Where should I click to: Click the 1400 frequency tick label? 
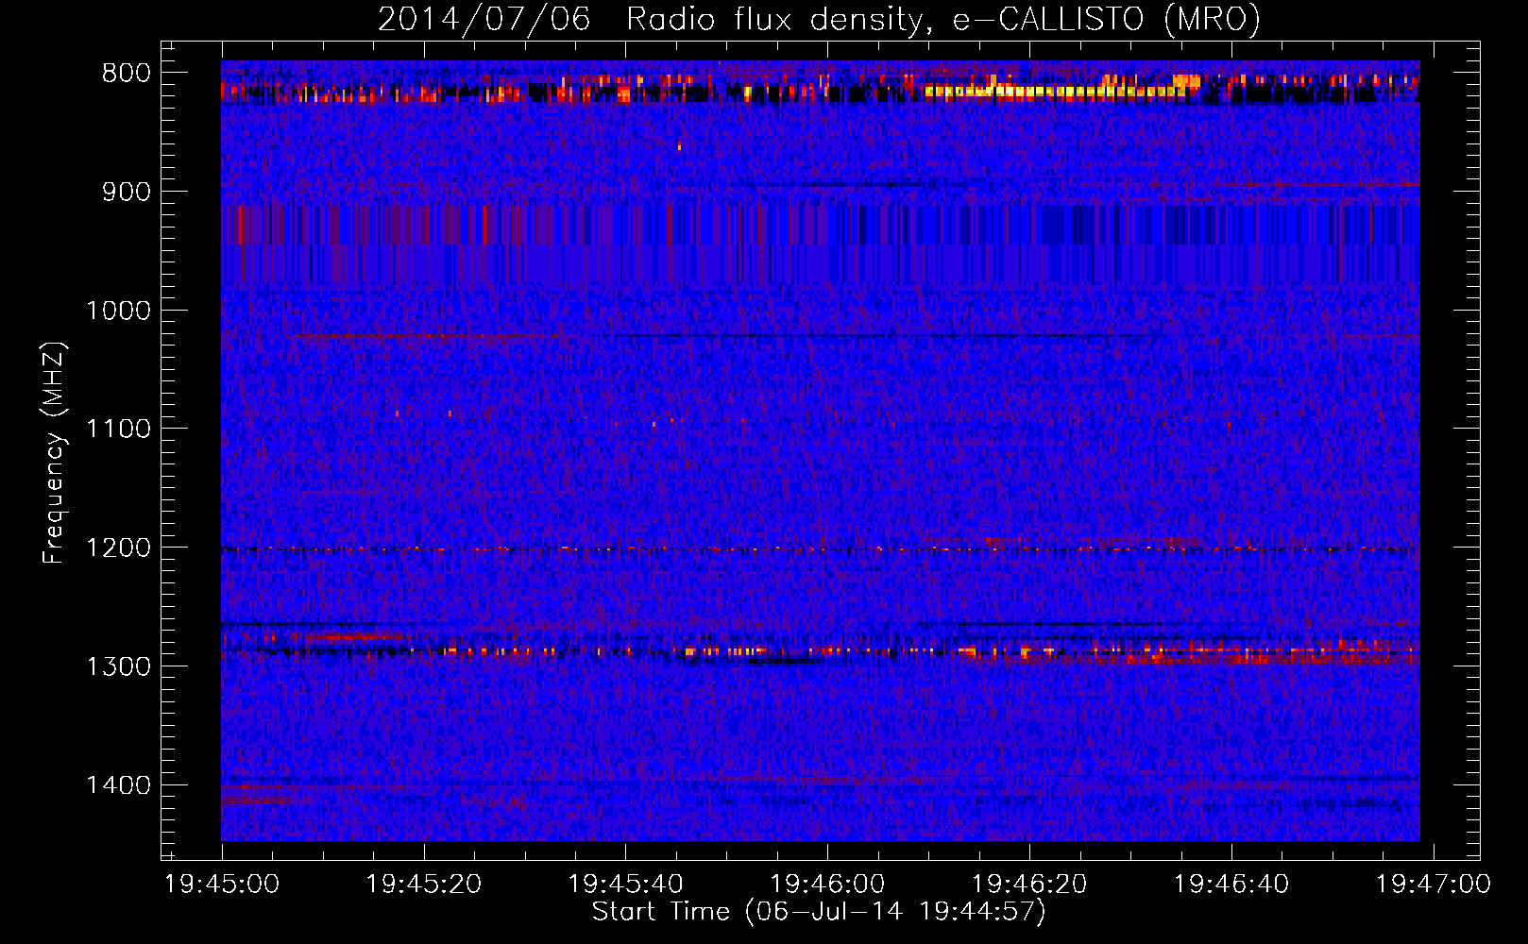click(118, 785)
